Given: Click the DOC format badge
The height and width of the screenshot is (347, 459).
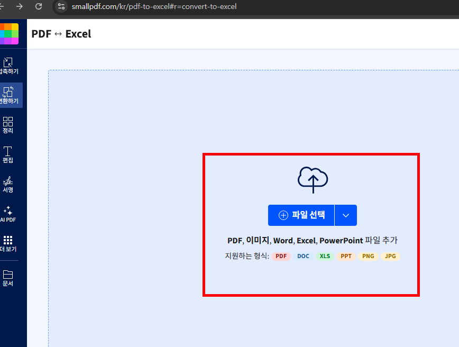Looking at the screenshot, I should click(x=302, y=256).
